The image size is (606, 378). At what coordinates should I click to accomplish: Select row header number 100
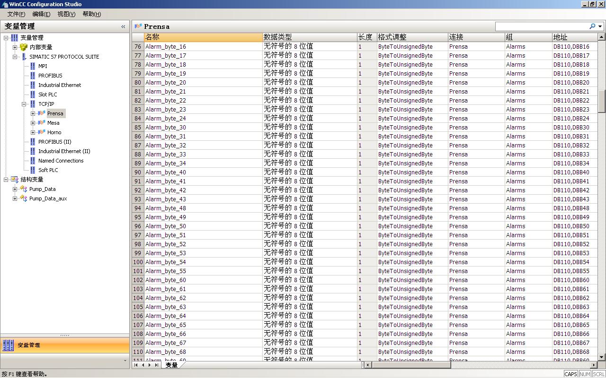tap(138, 262)
